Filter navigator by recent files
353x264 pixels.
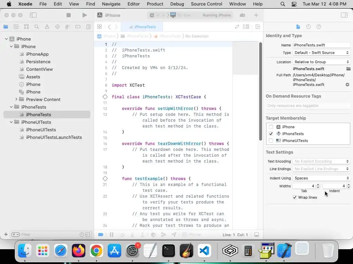tap(82, 234)
